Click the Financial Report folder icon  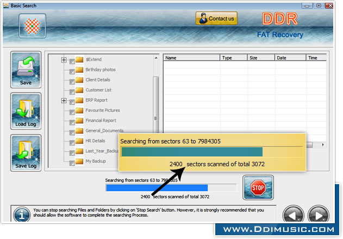click(79, 121)
